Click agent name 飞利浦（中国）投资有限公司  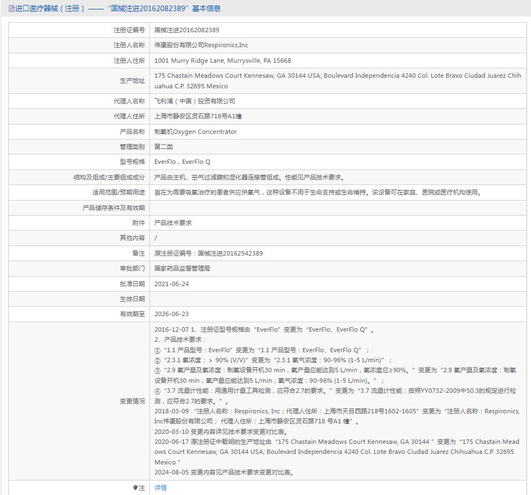click(194, 101)
